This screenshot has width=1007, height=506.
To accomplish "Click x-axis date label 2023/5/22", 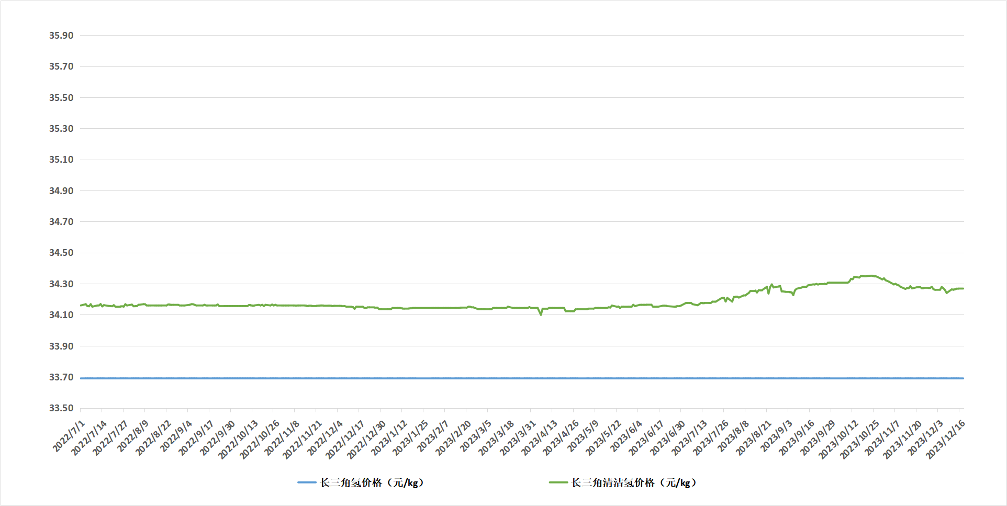I will pyautogui.click(x=604, y=437).
